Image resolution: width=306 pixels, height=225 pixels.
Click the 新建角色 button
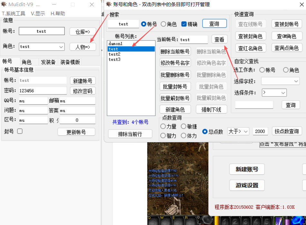(x=176, y=109)
